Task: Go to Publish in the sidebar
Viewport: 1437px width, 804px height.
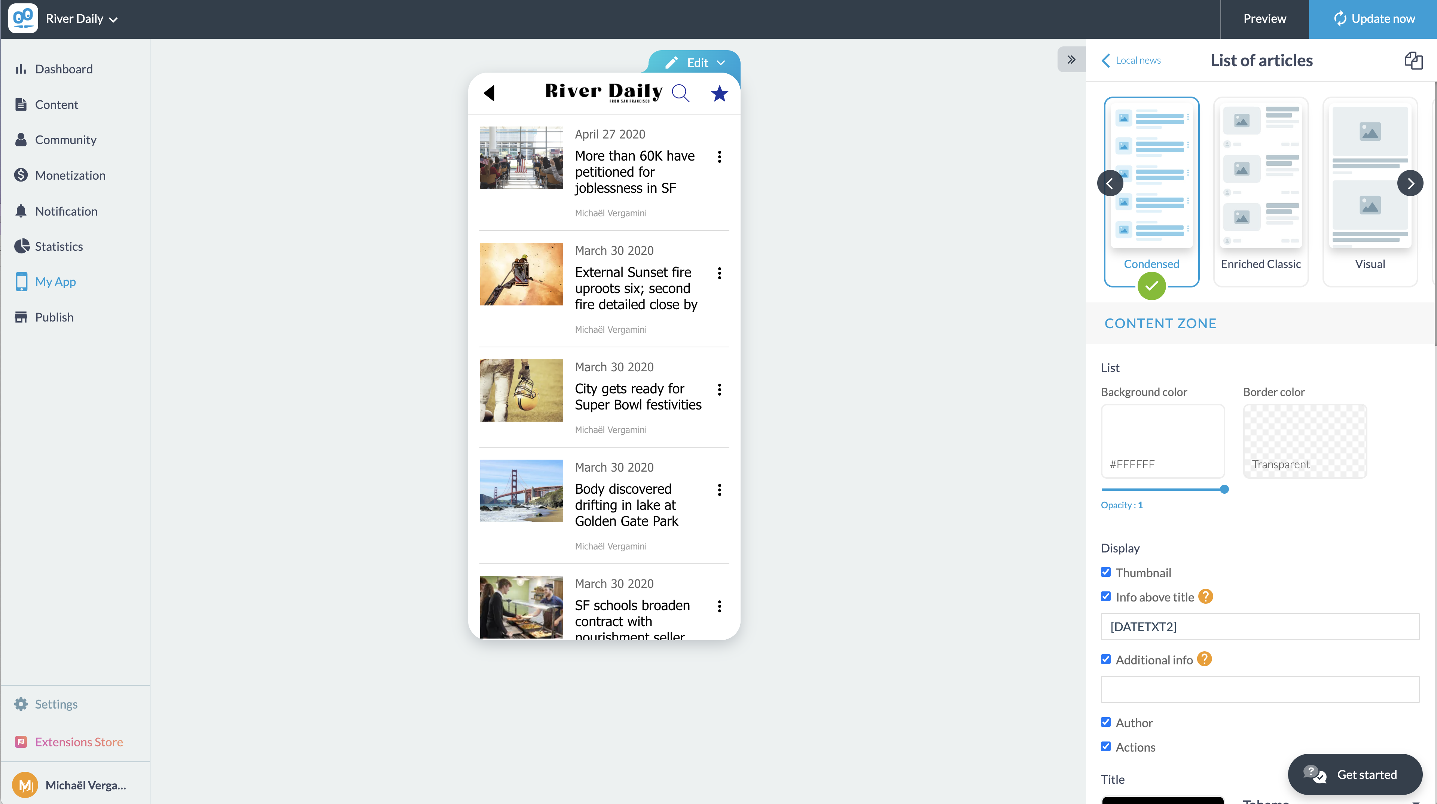Action: tap(54, 317)
